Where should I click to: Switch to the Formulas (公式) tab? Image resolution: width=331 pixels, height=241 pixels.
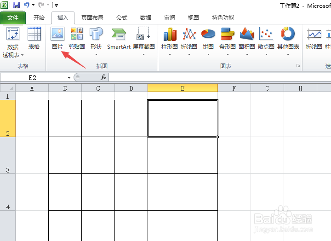122,18
